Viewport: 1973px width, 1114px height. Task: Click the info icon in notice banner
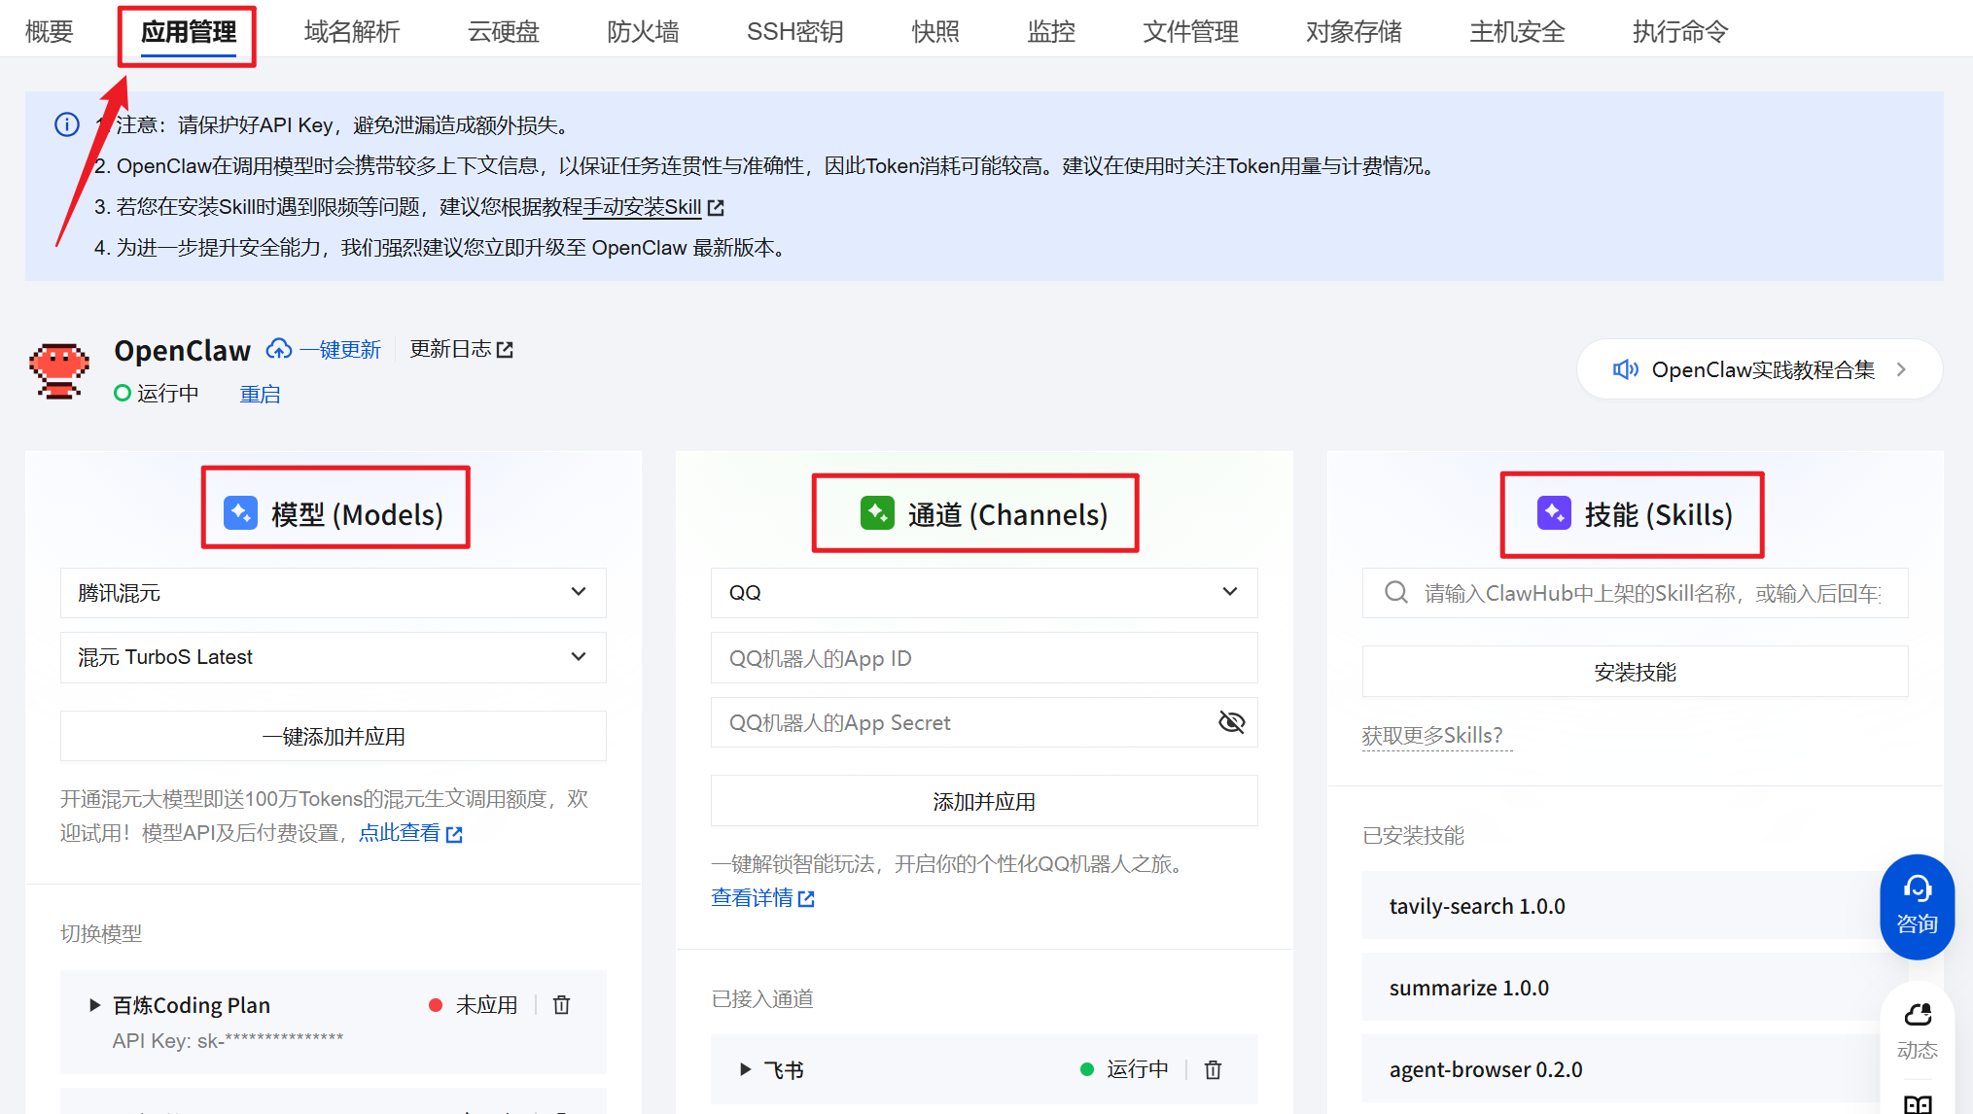click(67, 124)
